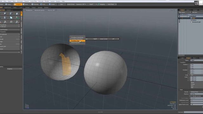The image size is (203, 114).
Task: Switch to Materials selection mode
Action: 35,4
